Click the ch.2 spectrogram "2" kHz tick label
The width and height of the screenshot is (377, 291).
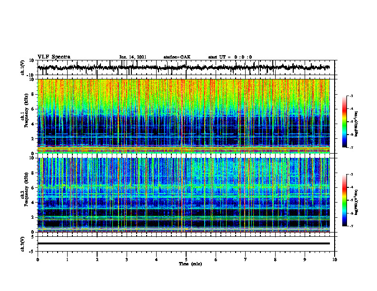(33, 217)
